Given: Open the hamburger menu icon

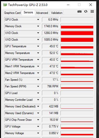Looking at the screenshot, I should point(92,11).
